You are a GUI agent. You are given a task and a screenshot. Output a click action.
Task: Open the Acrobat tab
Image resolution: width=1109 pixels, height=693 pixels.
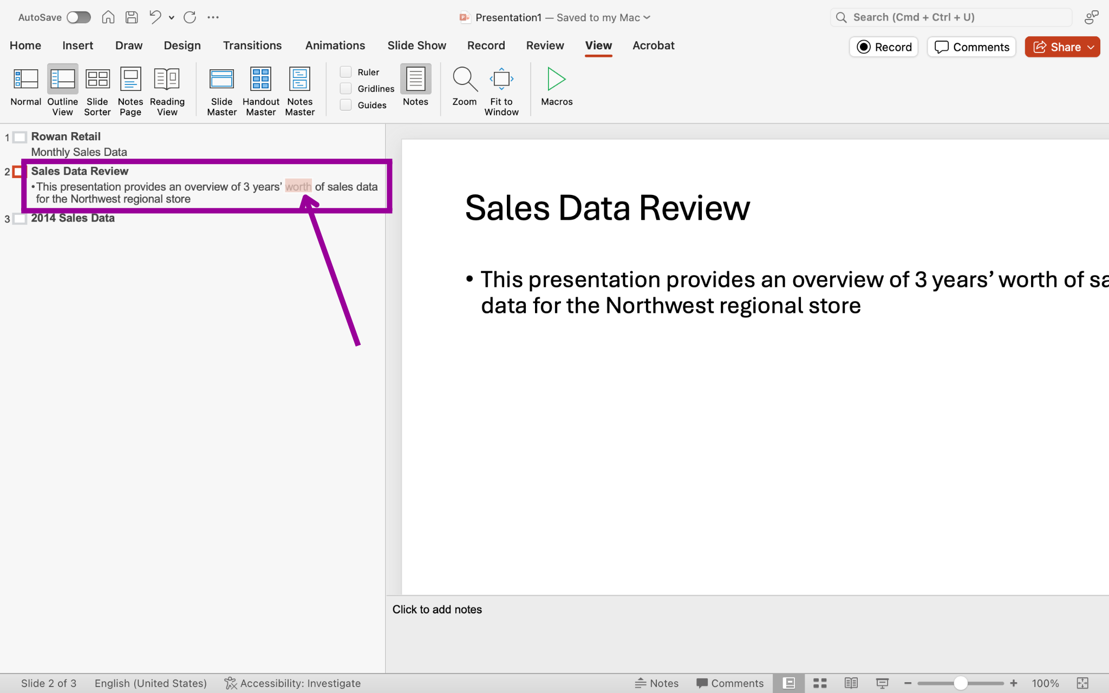[x=654, y=45]
